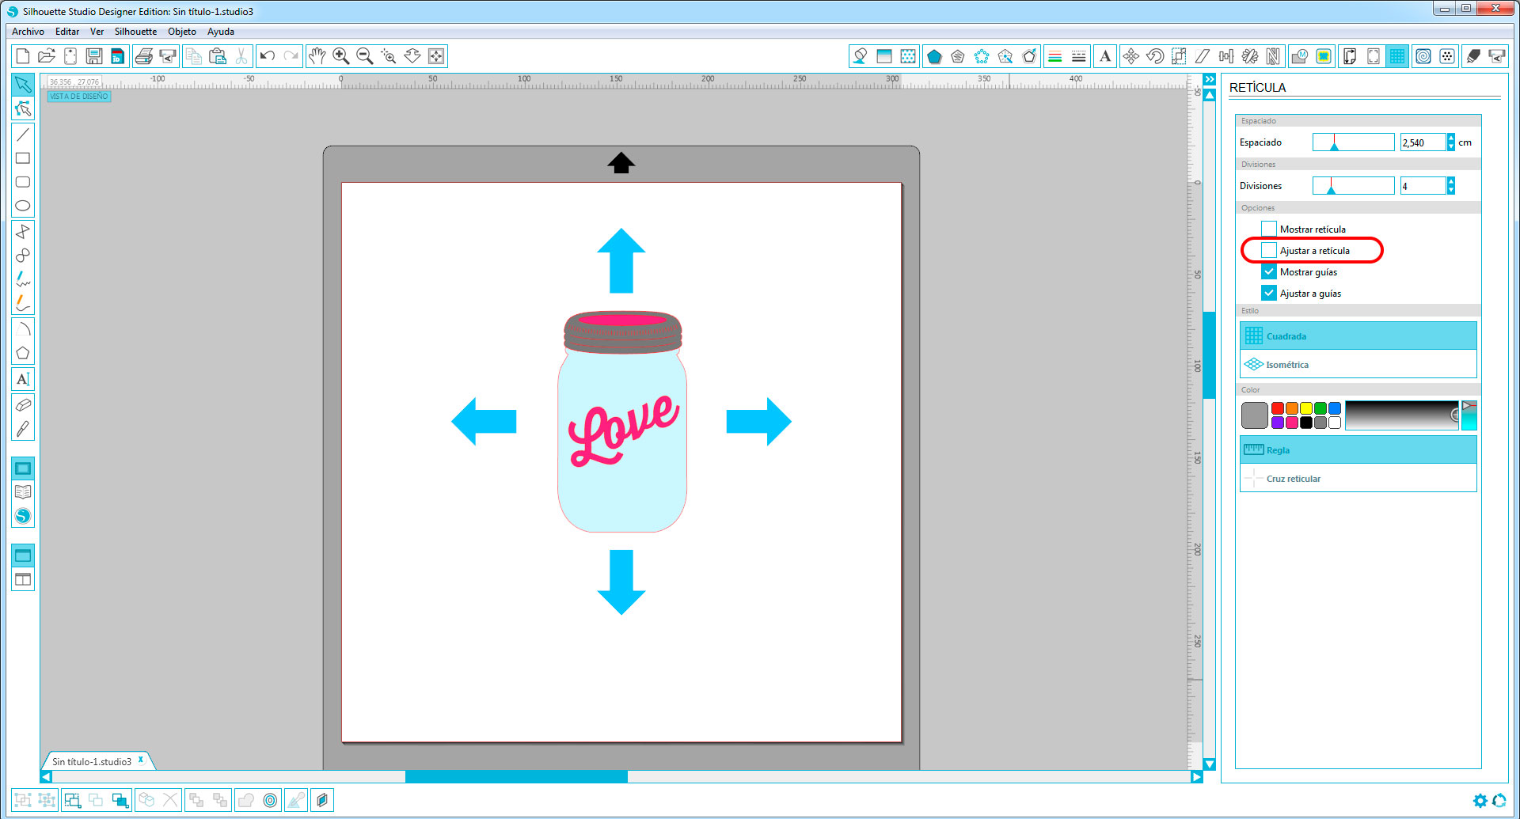This screenshot has width=1520, height=819.
Task: Click the Espaciado value input field
Action: [x=1423, y=142]
